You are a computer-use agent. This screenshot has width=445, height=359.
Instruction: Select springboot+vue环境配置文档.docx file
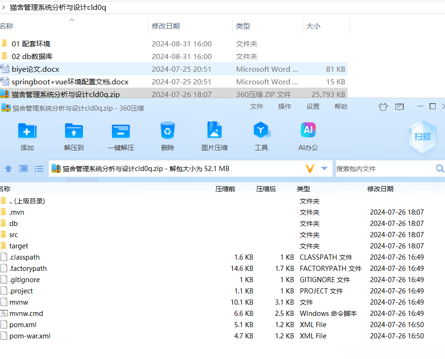(x=174, y=82)
